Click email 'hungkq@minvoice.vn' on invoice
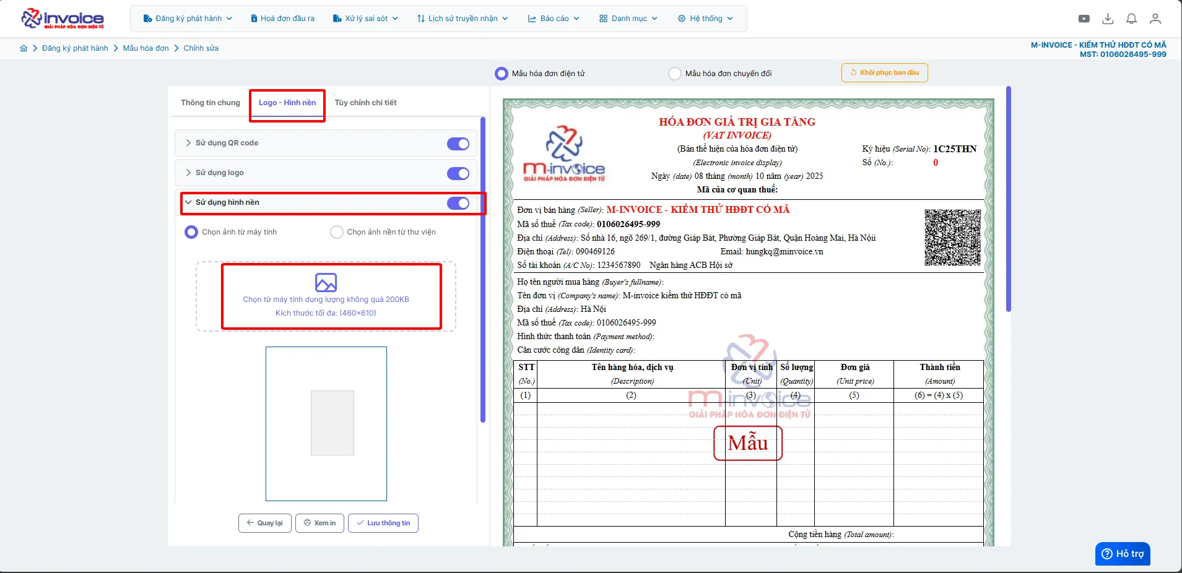The image size is (1182, 573). [x=784, y=252]
